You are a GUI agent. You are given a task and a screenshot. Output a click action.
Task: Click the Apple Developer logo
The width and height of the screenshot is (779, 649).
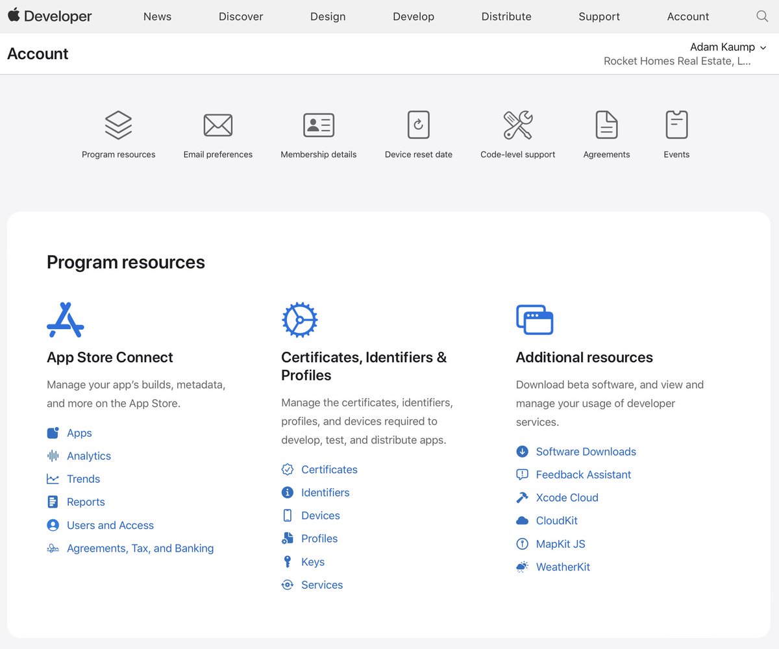50,16
